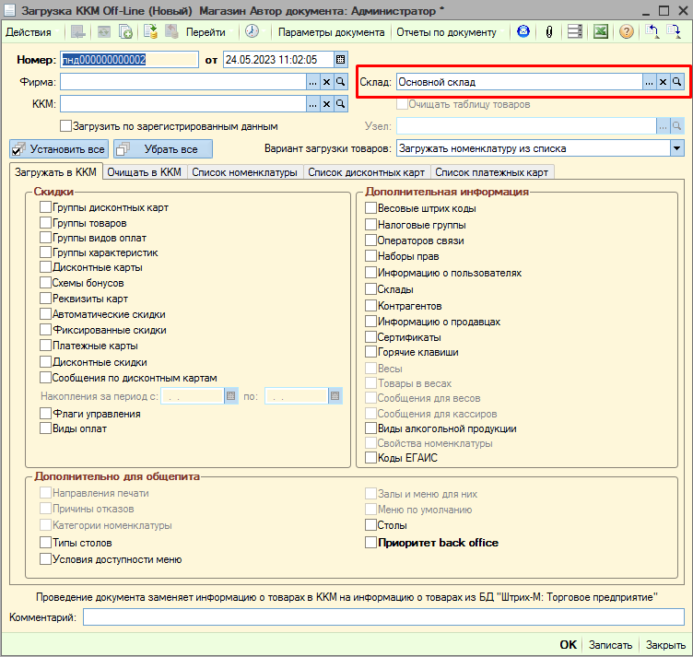Click the Записать button
The image size is (693, 657).
610,645
